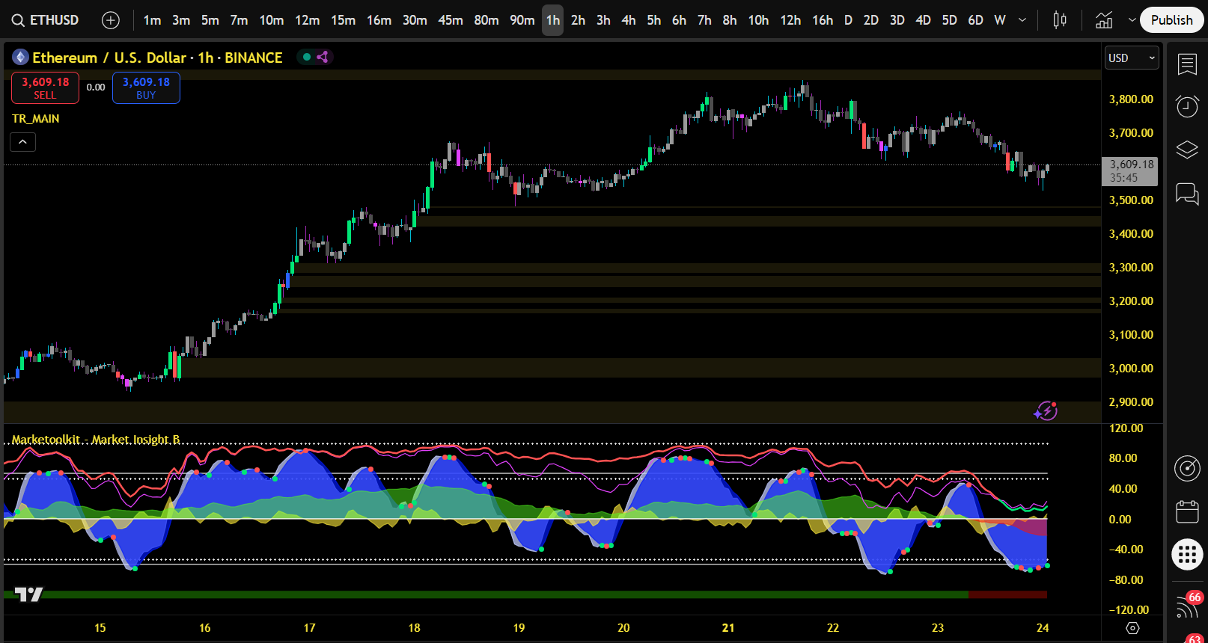Click the −80.00 indicator scale value
The width and height of the screenshot is (1208, 643).
pos(1126,580)
